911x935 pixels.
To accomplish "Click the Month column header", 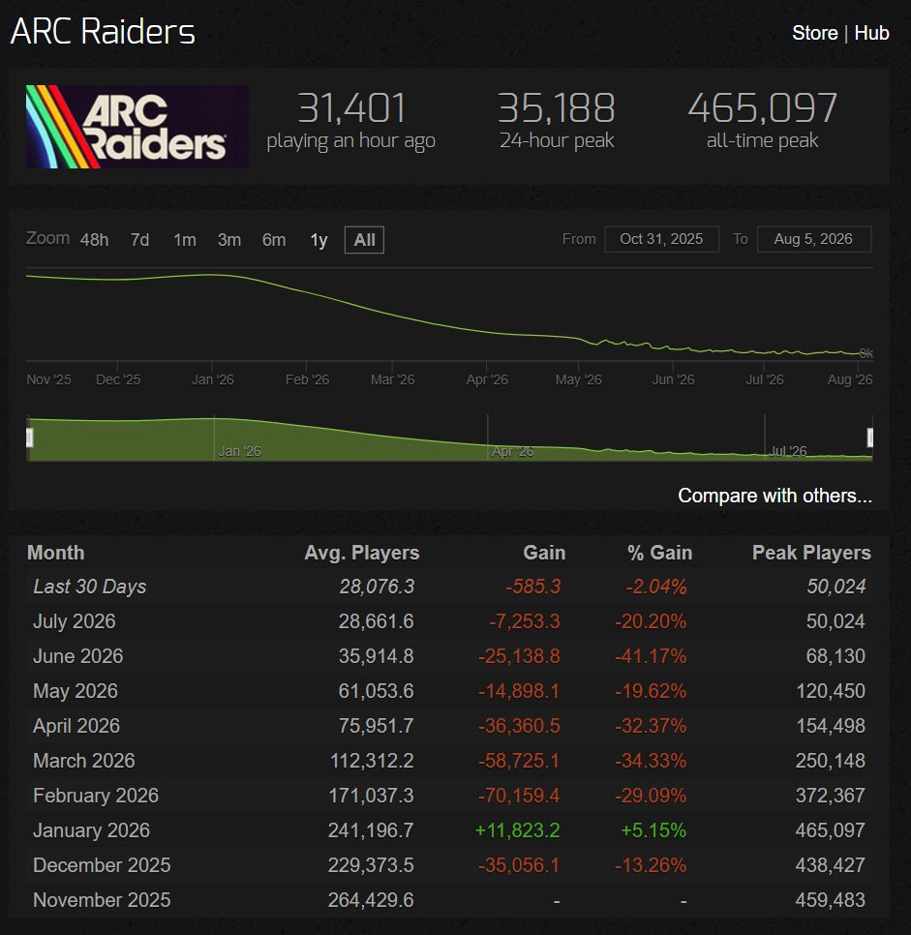I will tap(55, 553).
